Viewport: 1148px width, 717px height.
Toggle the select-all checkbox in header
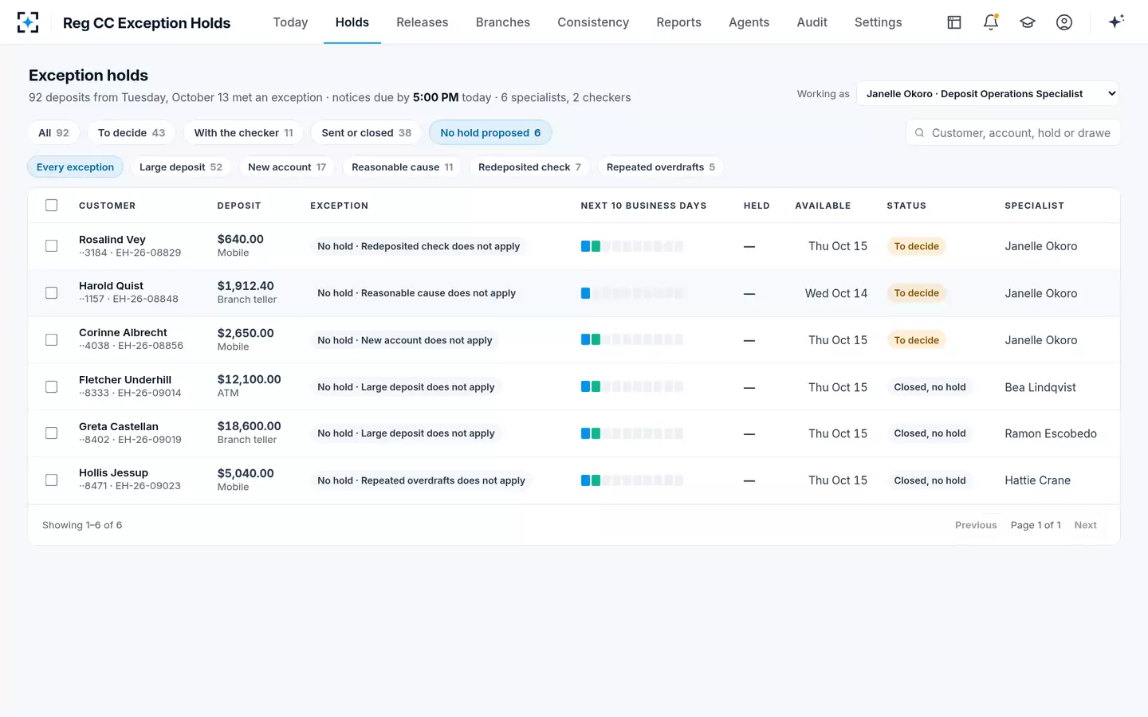(52, 206)
